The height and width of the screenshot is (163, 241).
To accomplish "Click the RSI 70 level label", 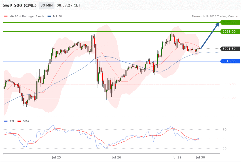I will (x=225, y=129).
